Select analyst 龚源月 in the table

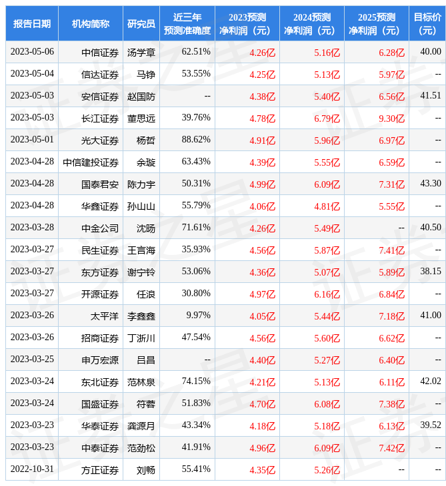click(x=141, y=425)
